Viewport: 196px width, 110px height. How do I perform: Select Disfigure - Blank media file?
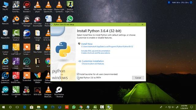coord(48,92)
